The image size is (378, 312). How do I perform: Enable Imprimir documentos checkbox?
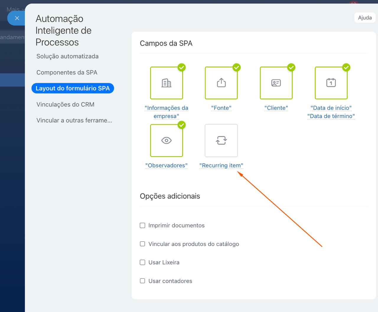[142, 226]
